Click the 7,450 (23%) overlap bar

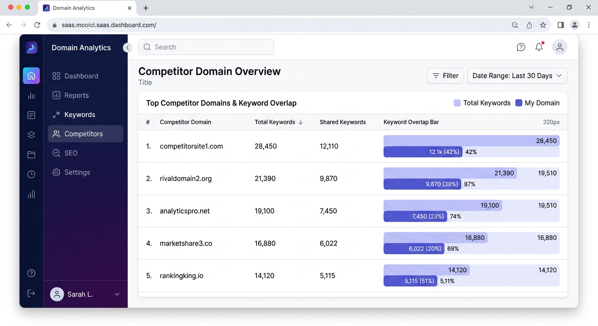(x=415, y=216)
